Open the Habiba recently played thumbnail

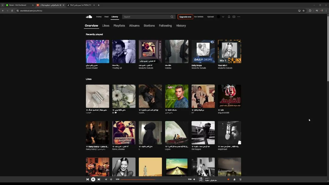coord(177,51)
